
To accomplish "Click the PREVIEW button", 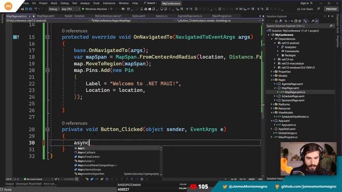I will (331, 9).
